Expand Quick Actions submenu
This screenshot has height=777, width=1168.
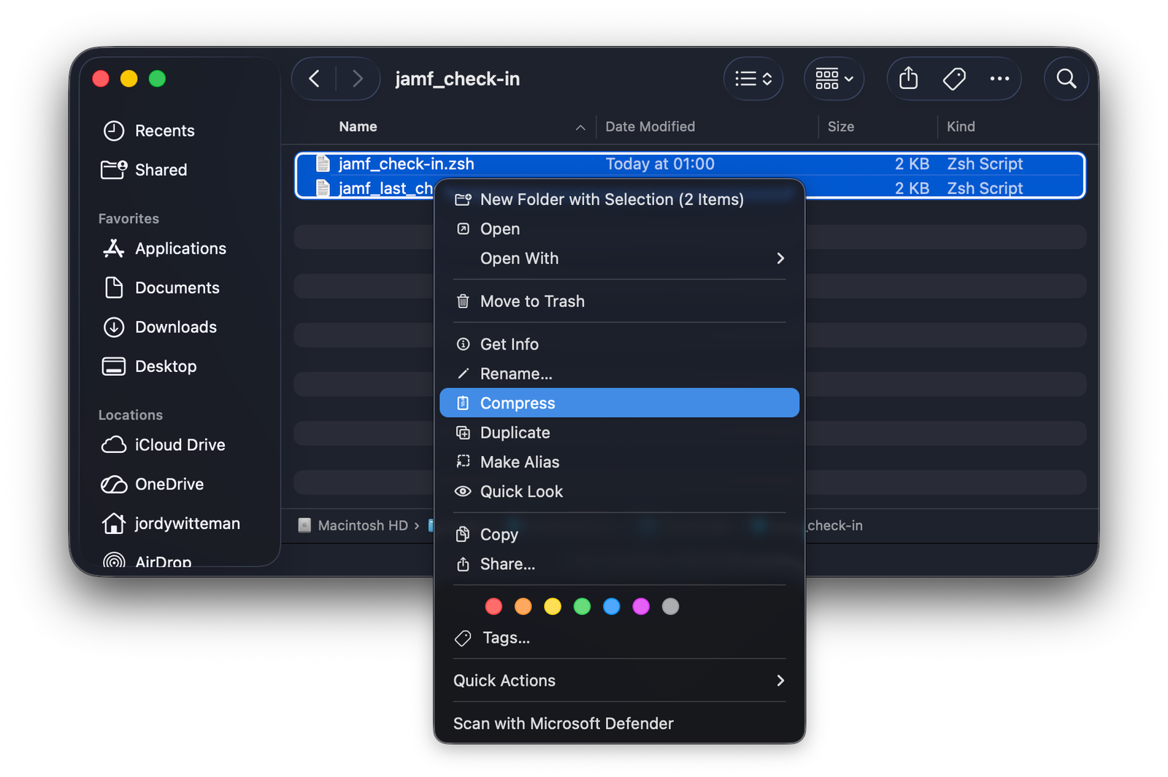(619, 681)
